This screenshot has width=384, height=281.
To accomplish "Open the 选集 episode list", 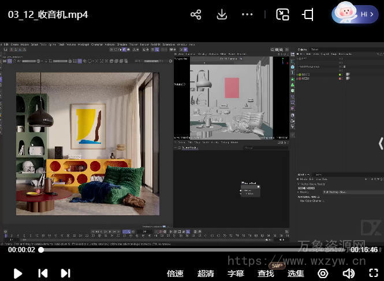I will (296, 273).
